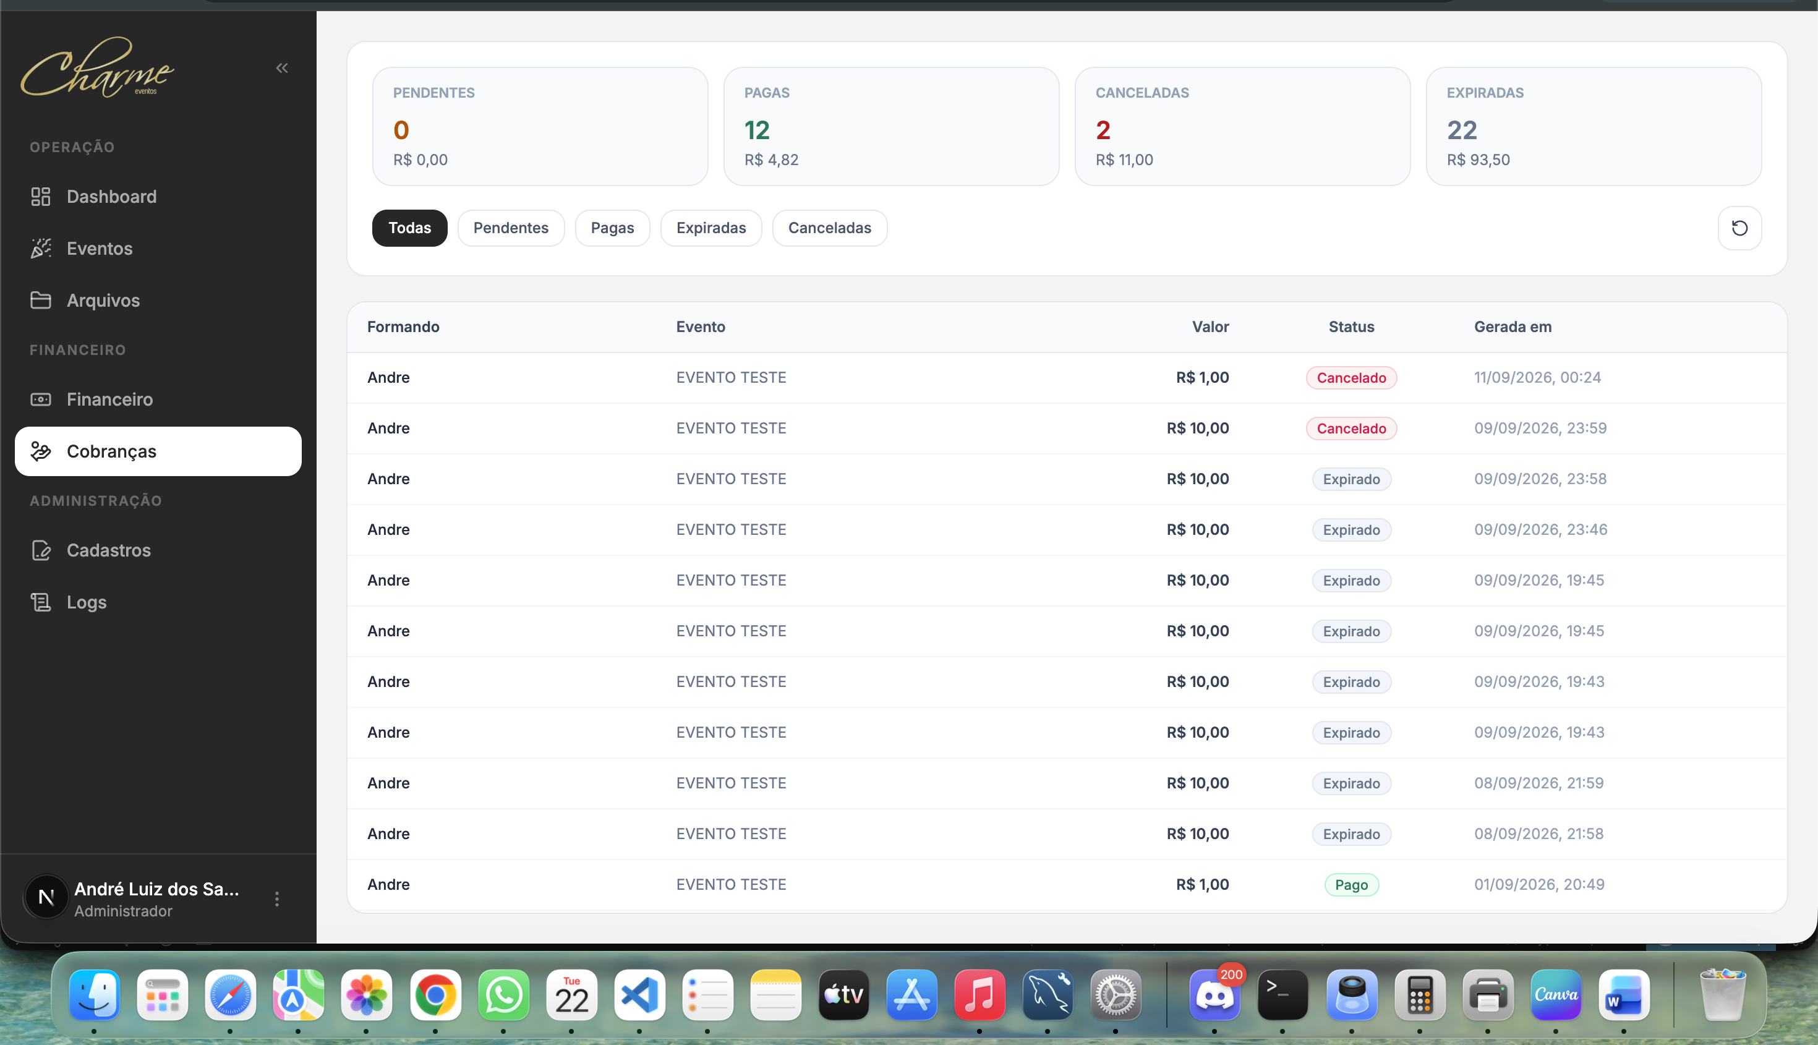This screenshot has width=1818, height=1045.
Task: Click user avatar N in sidebar footer
Action: tap(46, 897)
